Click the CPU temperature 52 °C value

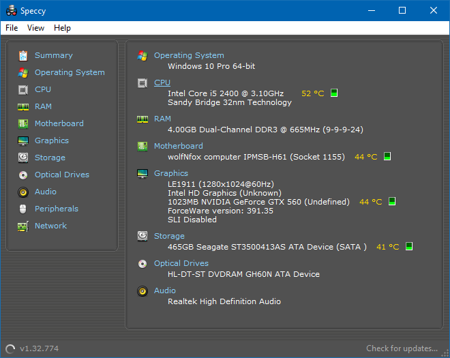[313, 93]
